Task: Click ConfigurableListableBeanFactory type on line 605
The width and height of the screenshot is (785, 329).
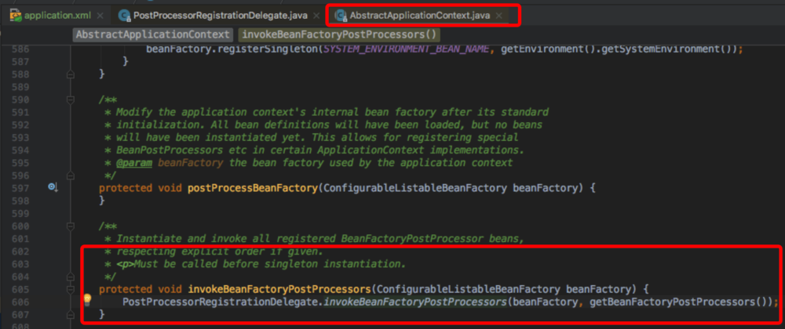Action: (x=469, y=290)
